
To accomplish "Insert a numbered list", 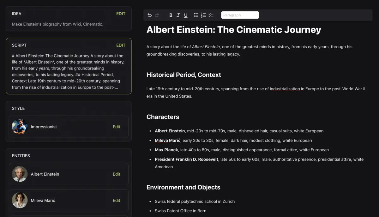I will [x=203, y=15].
